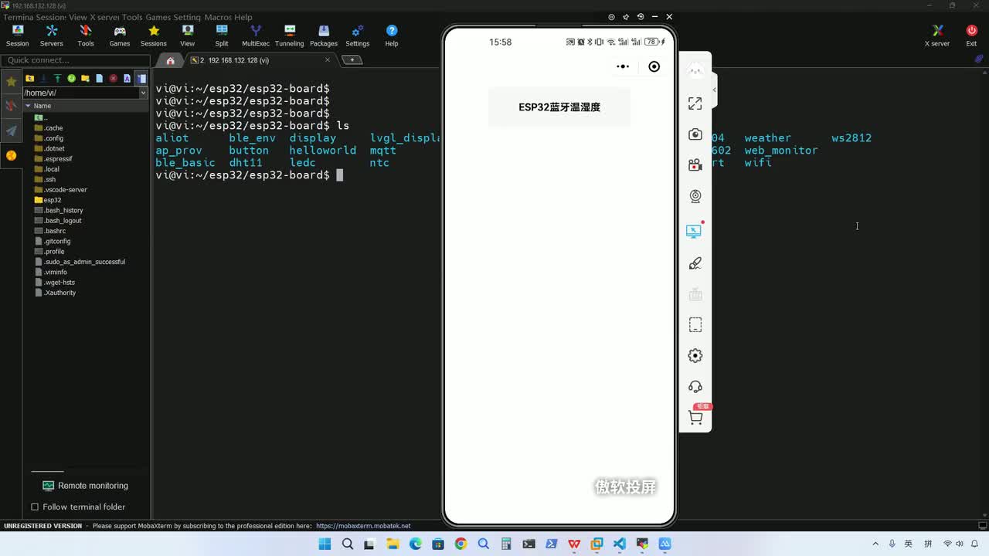The height and width of the screenshot is (556, 989).
Task: Open the Sftp globe sidebar tab
Action: (x=11, y=155)
